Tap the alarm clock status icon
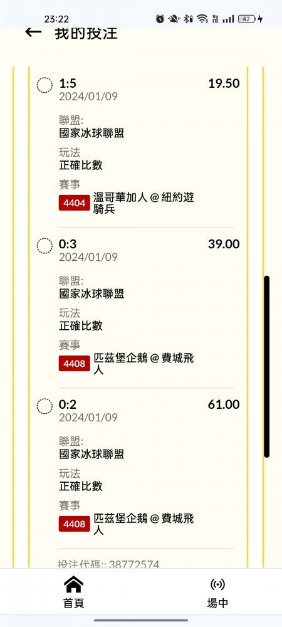This screenshot has width=282, height=627. pos(160,19)
